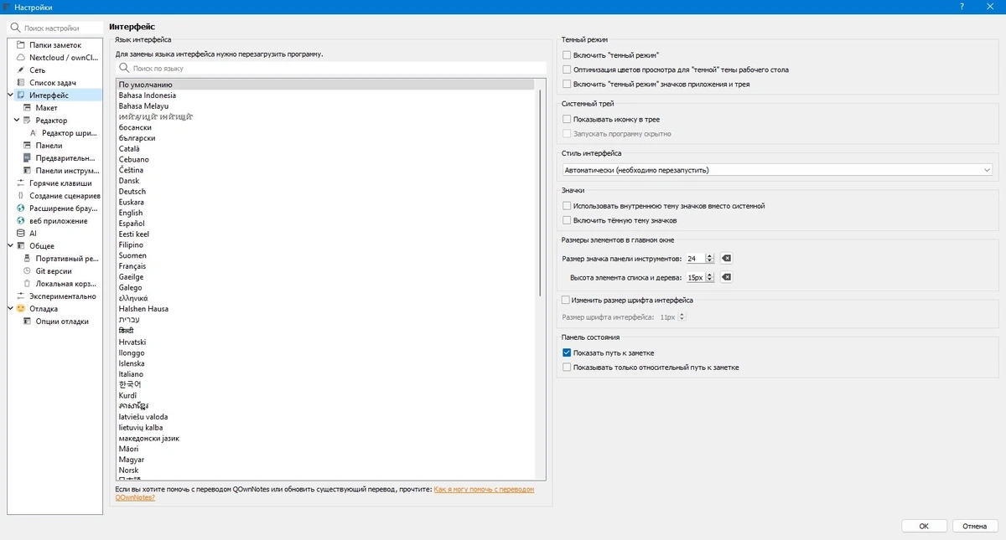The height and width of the screenshot is (540, 1006).
Task: Select the Nextcloud cloud icon in sidebar
Action: click(21, 58)
